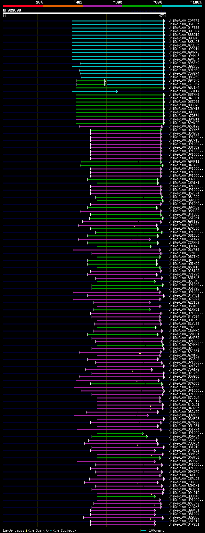Screen dimensions: 205x533
Task: Open hit UniRef100_A7QJJ5
Action: pyautogui.click(x=184, y=45)
